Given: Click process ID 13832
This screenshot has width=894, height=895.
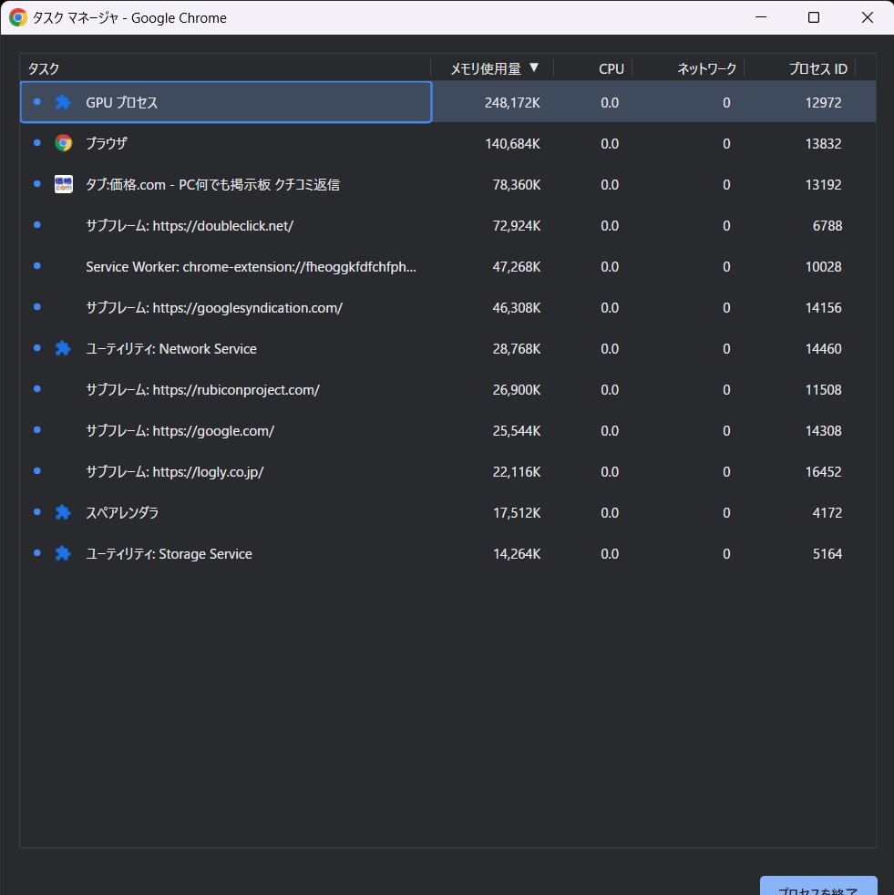Looking at the screenshot, I should pos(823,144).
